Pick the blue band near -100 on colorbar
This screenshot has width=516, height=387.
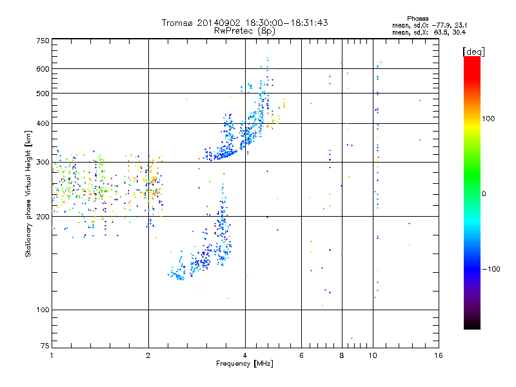(472, 268)
